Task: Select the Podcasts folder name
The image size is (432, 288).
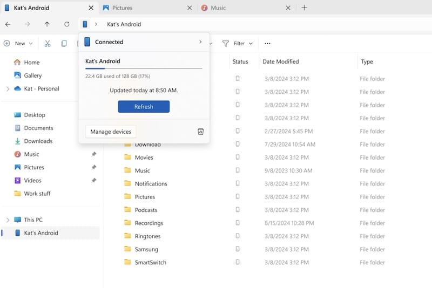Action: coord(146,210)
